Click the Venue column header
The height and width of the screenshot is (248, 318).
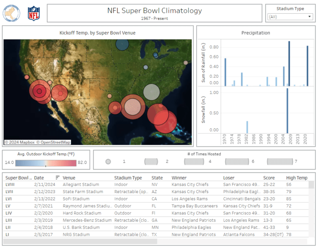pyautogui.click(x=69, y=178)
